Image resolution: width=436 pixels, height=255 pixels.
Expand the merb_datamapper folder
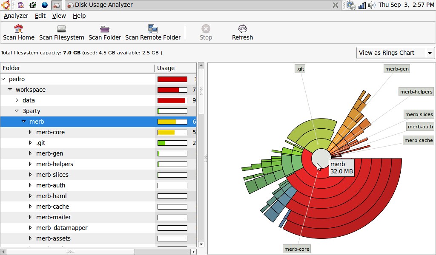30,227
